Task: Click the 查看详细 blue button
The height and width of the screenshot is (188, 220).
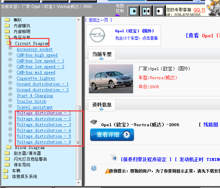Action: click(x=112, y=135)
